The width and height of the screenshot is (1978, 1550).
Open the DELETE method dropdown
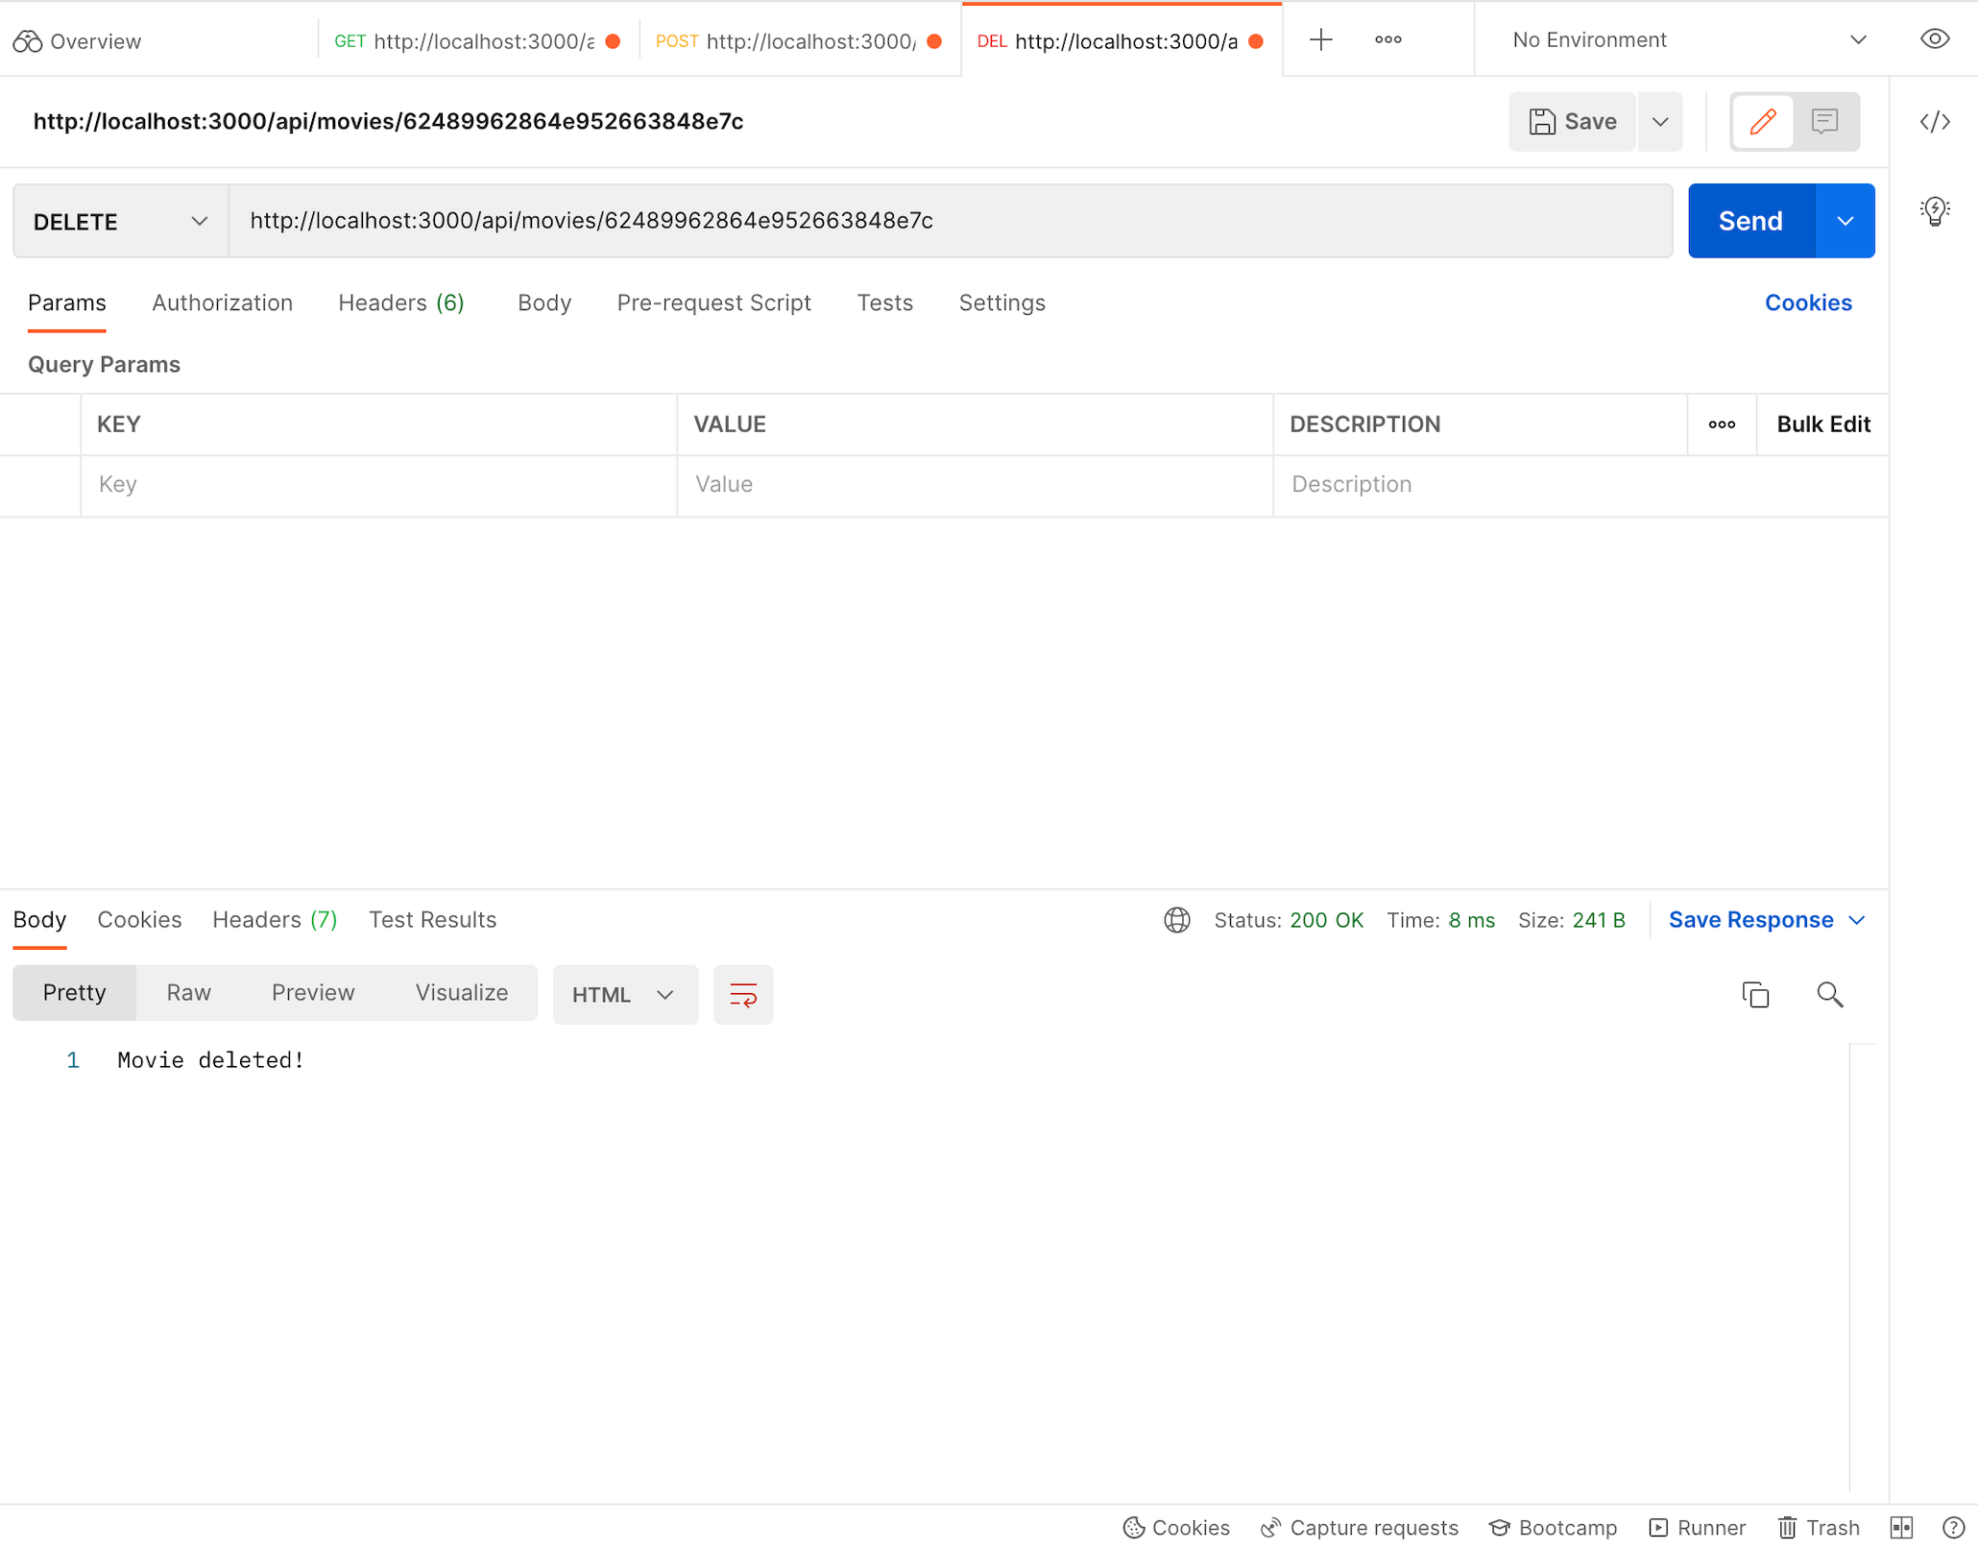(x=121, y=222)
